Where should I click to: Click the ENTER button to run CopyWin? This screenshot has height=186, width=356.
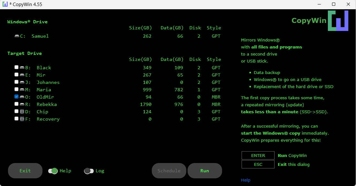[258, 155]
